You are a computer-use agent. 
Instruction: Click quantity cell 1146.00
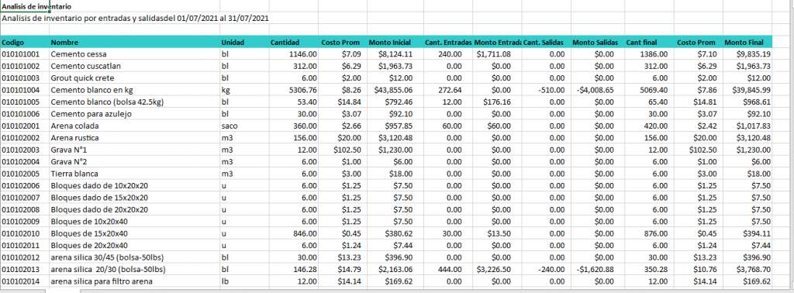point(294,54)
